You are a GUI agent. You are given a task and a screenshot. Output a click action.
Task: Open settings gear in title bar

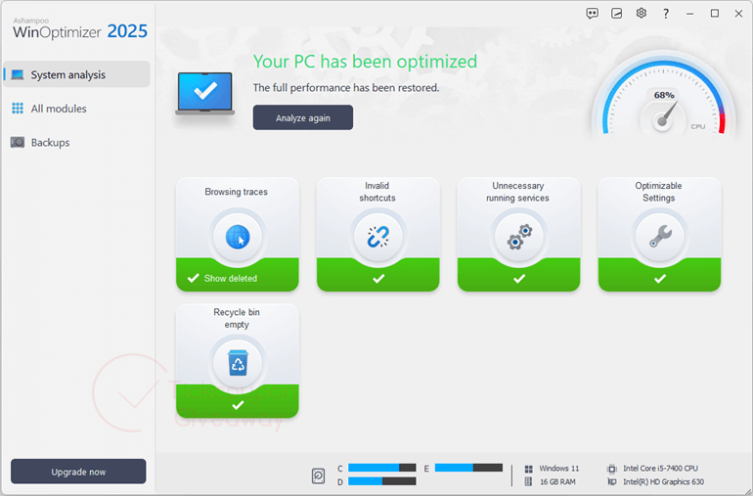pyautogui.click(x=642, y=14)
